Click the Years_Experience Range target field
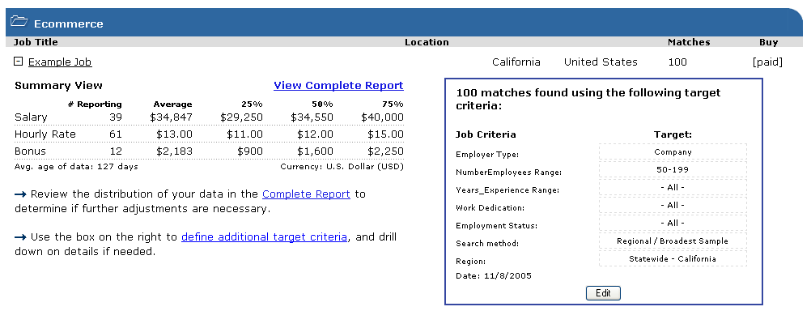811x311 pixels. 673,187
